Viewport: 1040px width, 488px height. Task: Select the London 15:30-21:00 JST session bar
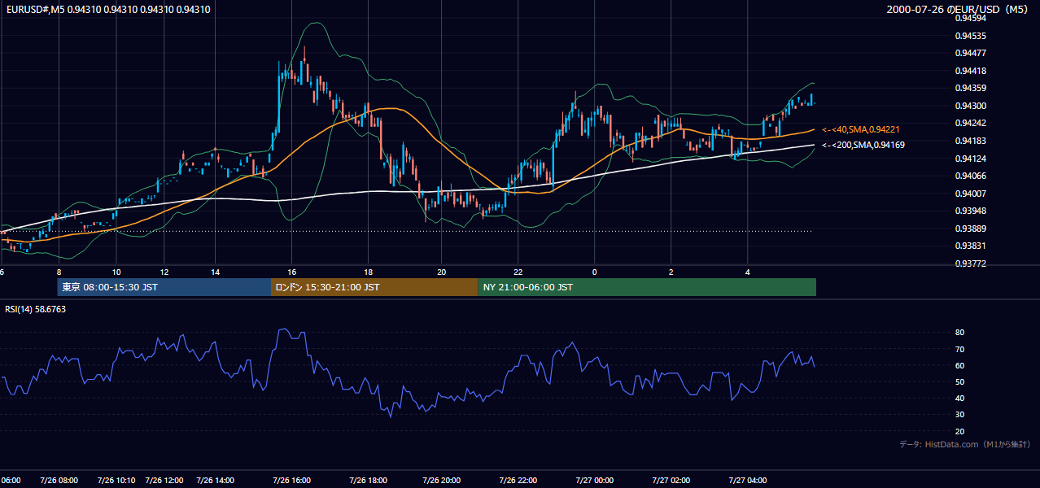pos(374,287)
